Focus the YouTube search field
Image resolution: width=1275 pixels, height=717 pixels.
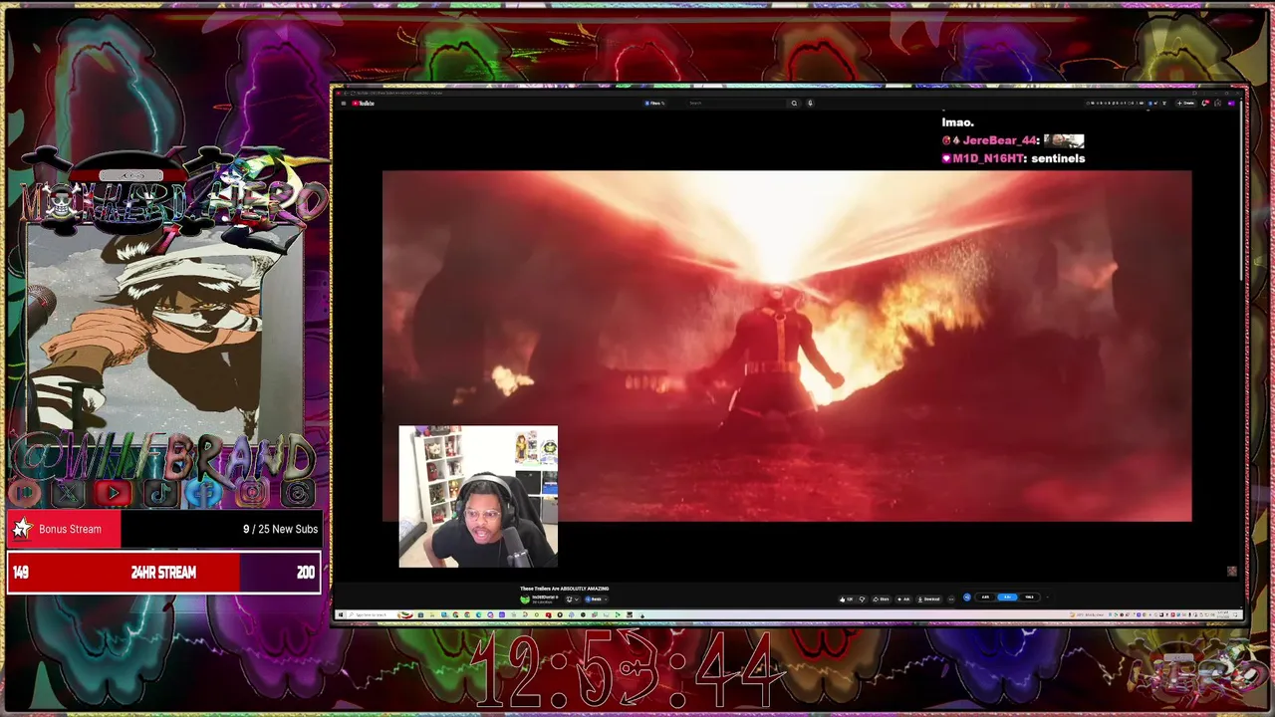pyautogui.click(x=735, y=103)
